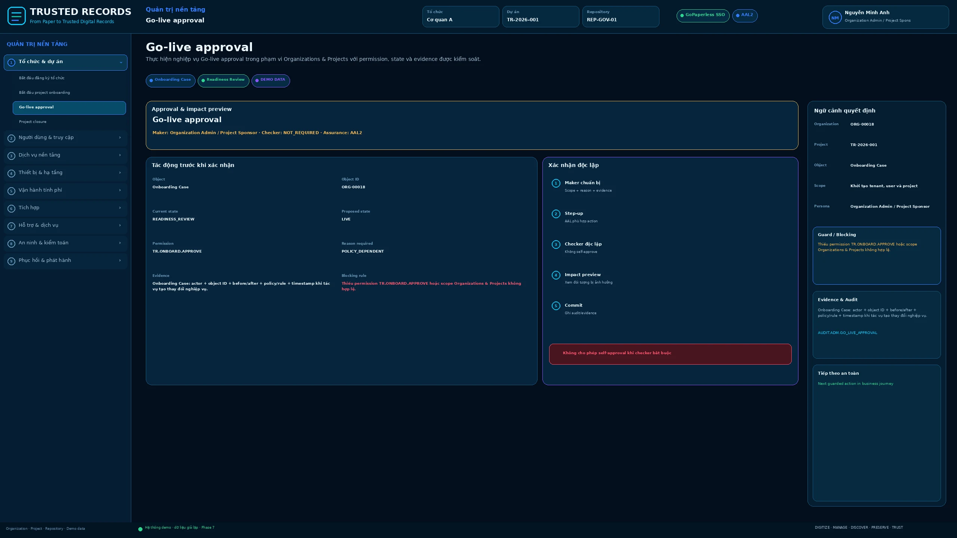Image resolution: width=957 pixels, height=538 pixels.
Task: Click step 2 circle Step-up
Action: 556,214
